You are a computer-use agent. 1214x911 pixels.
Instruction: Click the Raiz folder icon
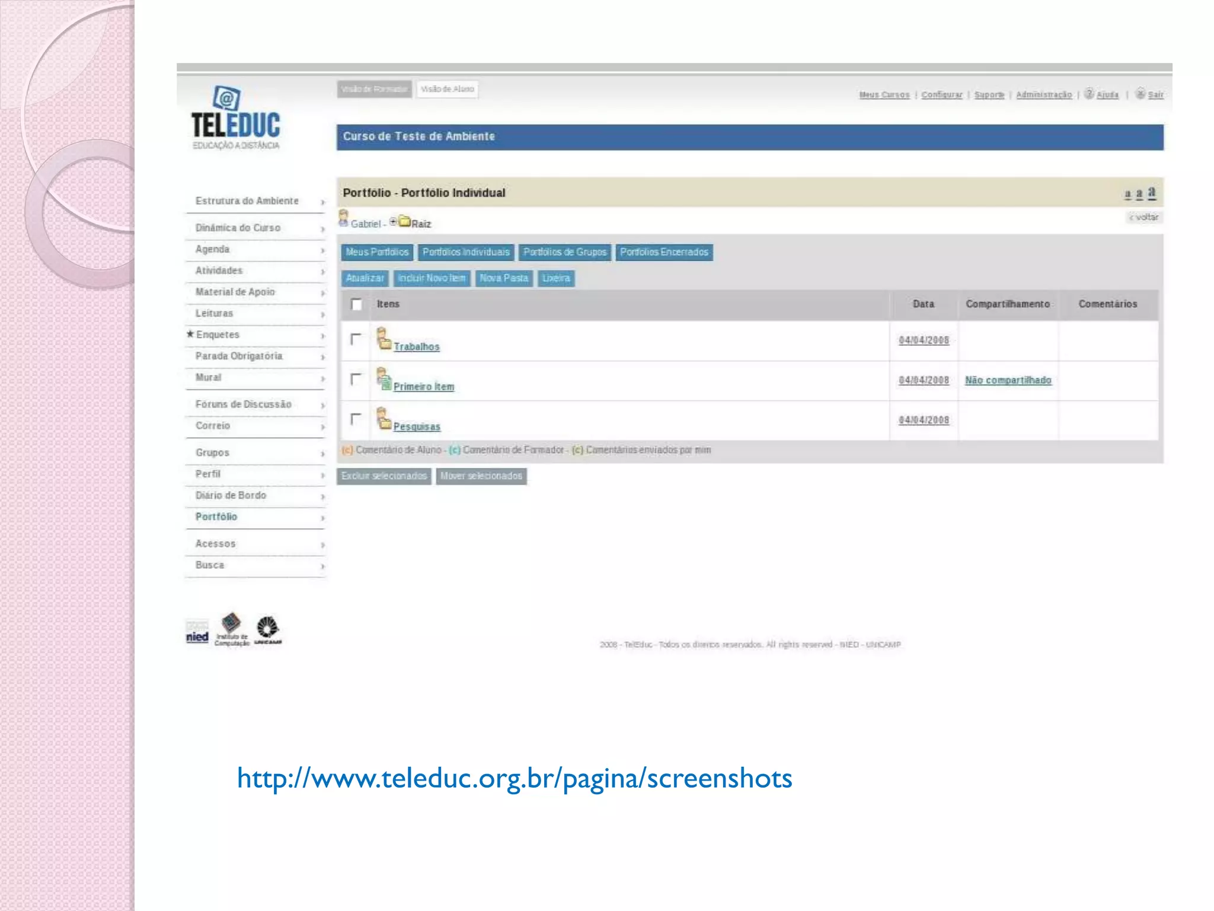pos(405,221)
